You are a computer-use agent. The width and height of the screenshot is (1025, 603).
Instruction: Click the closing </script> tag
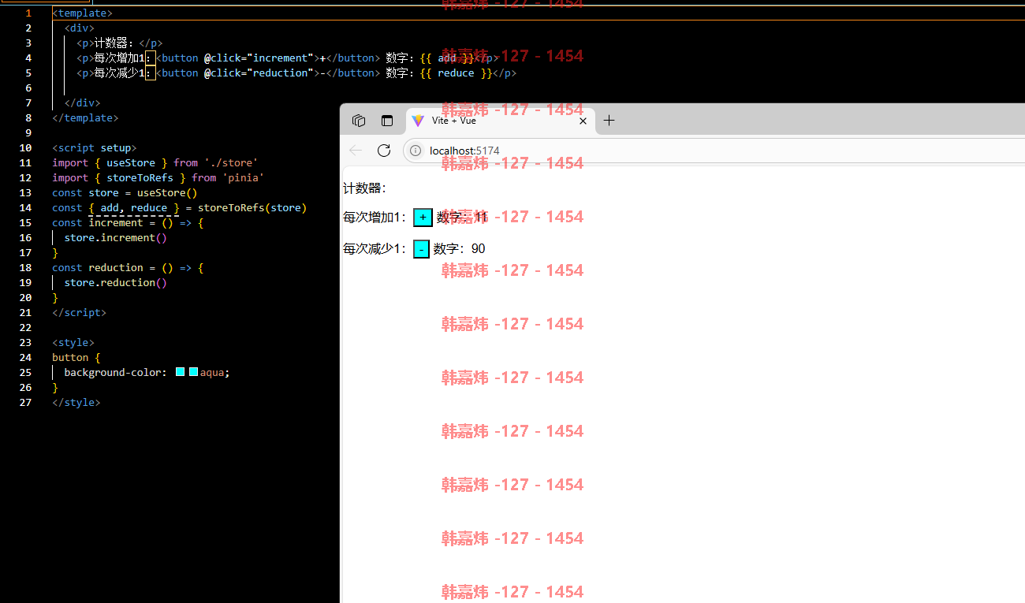[x=79, y=312]
